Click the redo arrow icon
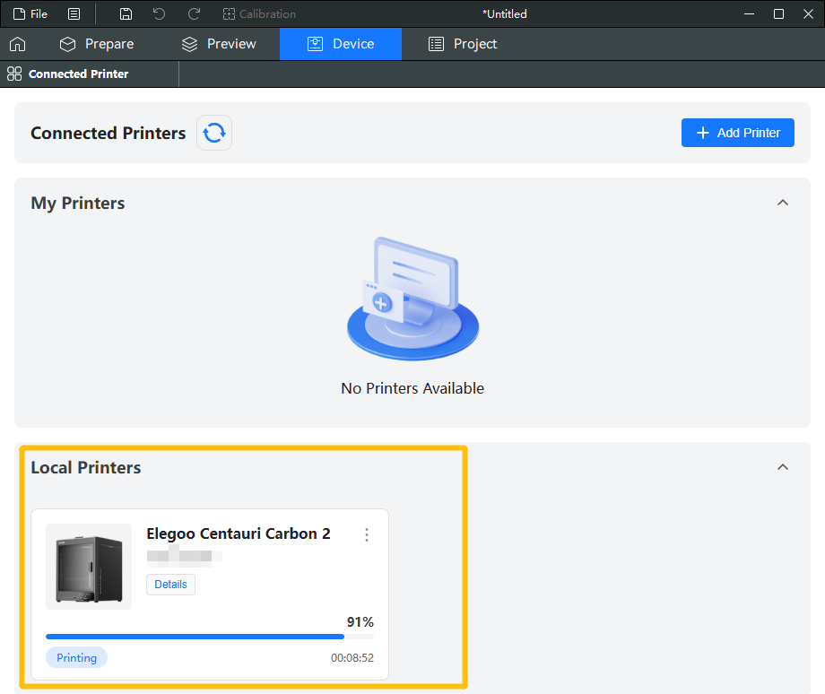 [x=194, y=13]
